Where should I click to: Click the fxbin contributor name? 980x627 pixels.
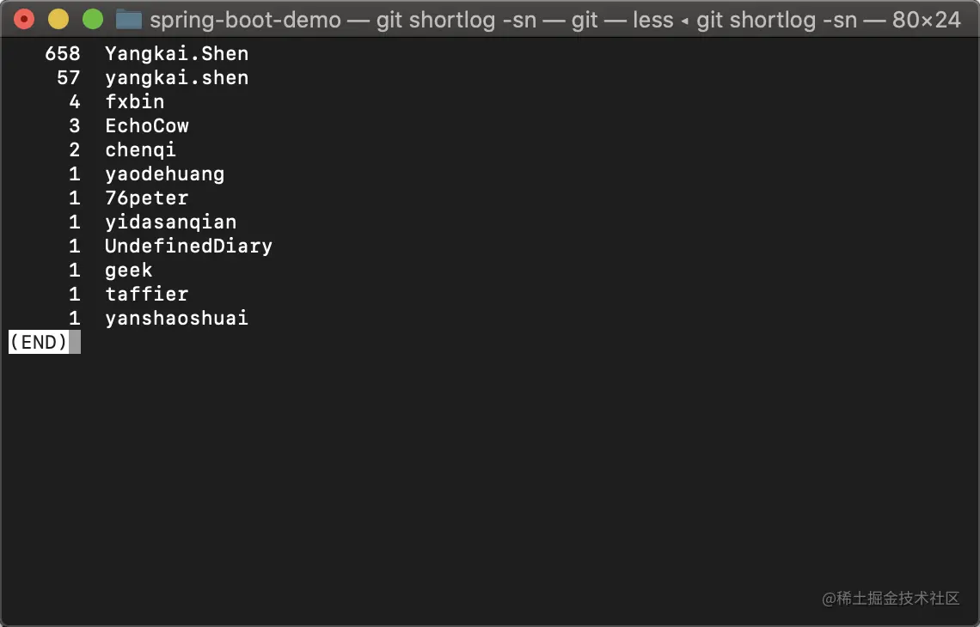click(x=135, y=102)
